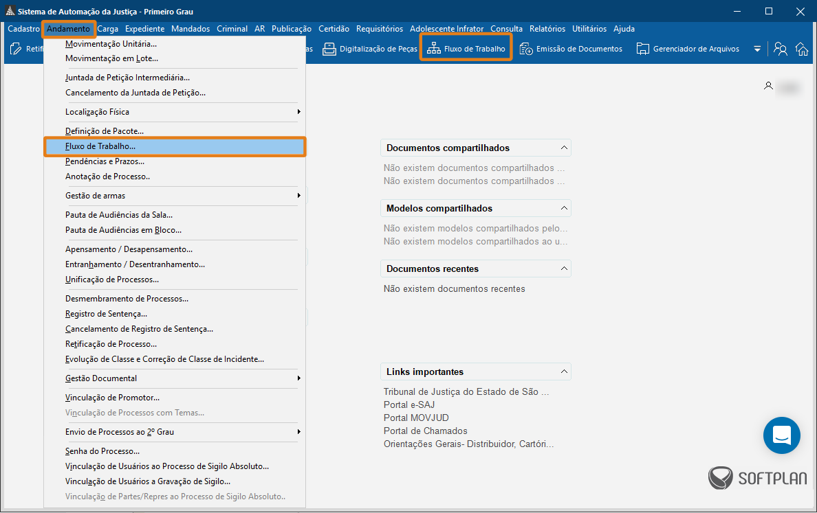Expand the Gestão de armas submenu
Image resolution: width=817 pixels, height=513 pixels.
(298, 196)
